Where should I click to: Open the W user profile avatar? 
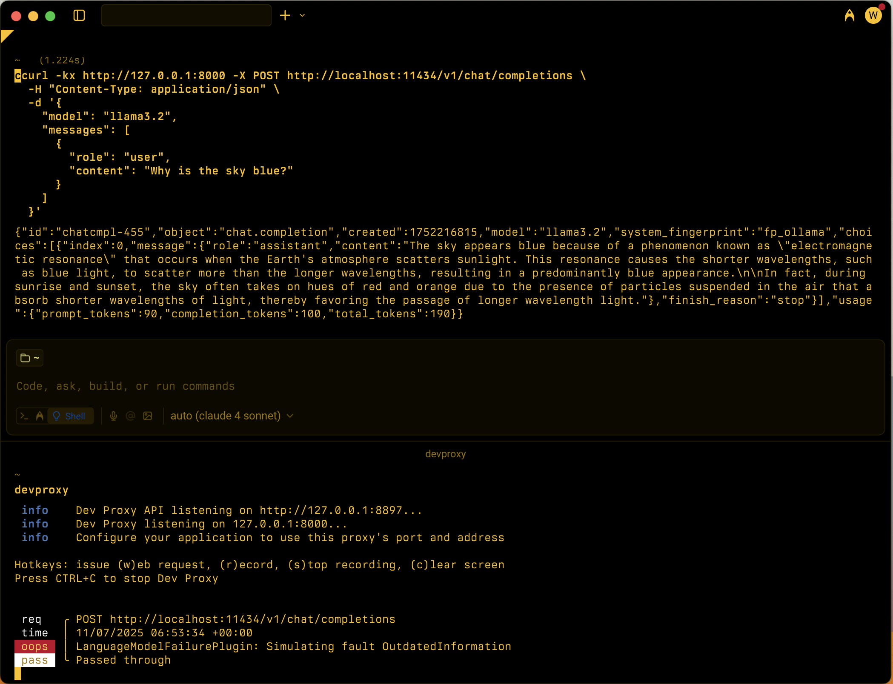873,16
